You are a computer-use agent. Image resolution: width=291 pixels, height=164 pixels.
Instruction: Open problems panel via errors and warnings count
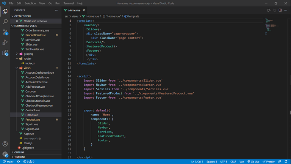tap(29, 162)
